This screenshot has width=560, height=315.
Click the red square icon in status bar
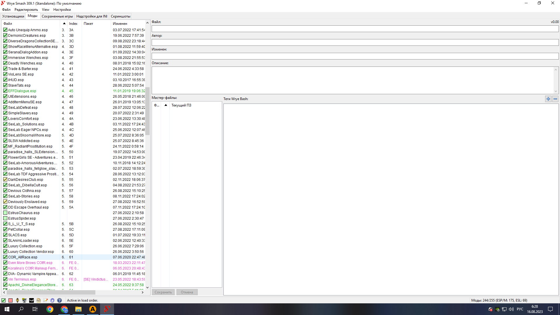pos(10,300)
